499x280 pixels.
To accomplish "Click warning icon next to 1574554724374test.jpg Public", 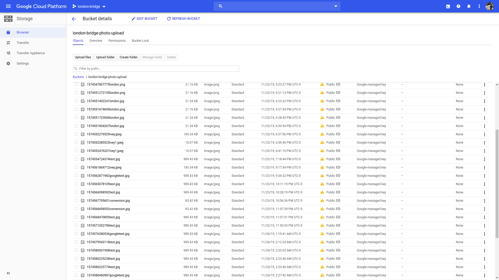I will [322, 159].
